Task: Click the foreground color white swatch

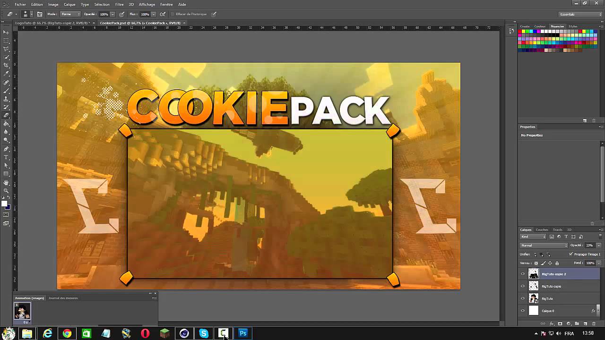Action: (4, 204)
